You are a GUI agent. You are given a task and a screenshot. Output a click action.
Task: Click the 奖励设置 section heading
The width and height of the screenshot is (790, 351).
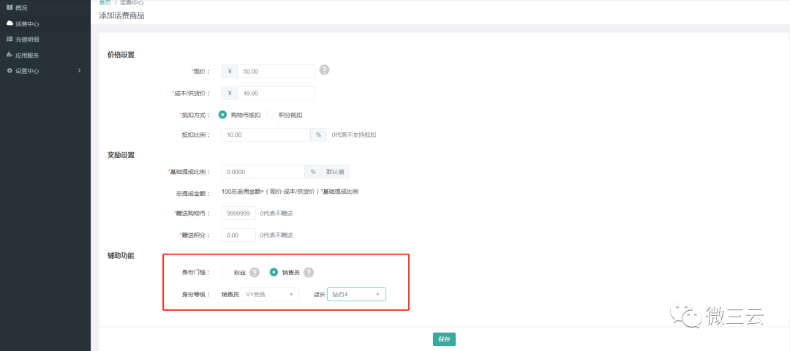tap(121, 154)
